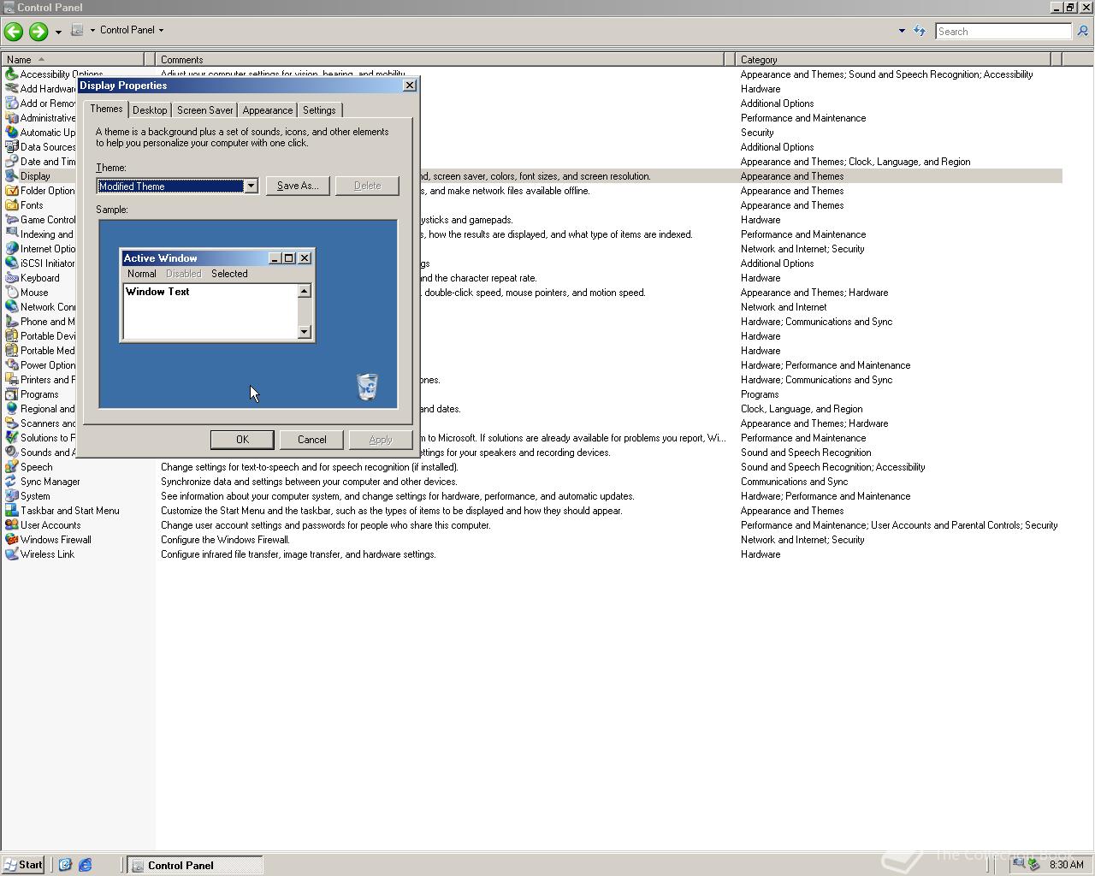
Task: Select the Portable Media item name
Action: [47, 351]
